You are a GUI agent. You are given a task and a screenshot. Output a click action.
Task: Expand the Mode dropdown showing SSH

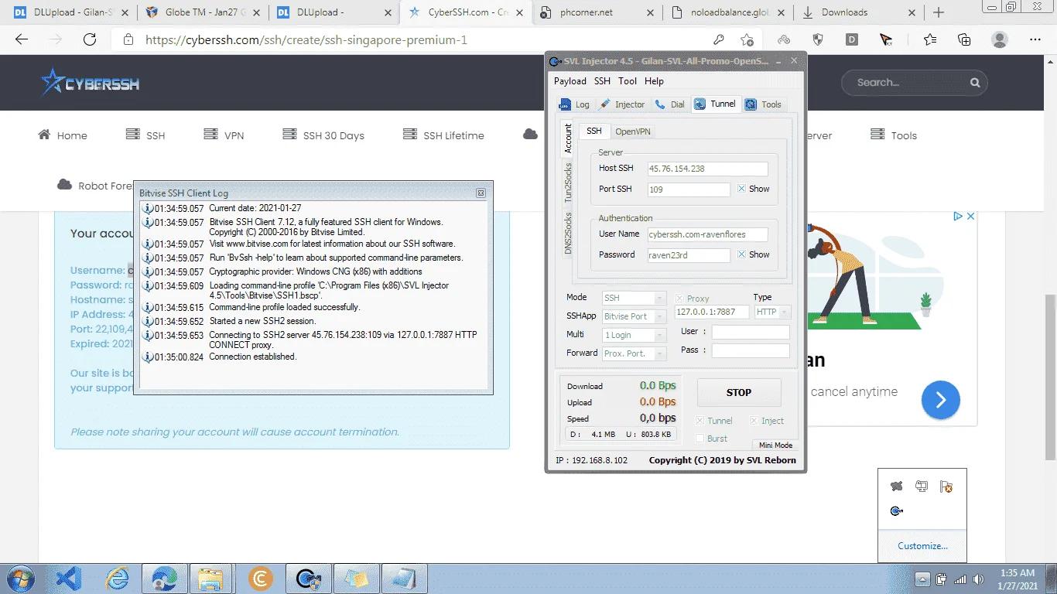[660, 299]
